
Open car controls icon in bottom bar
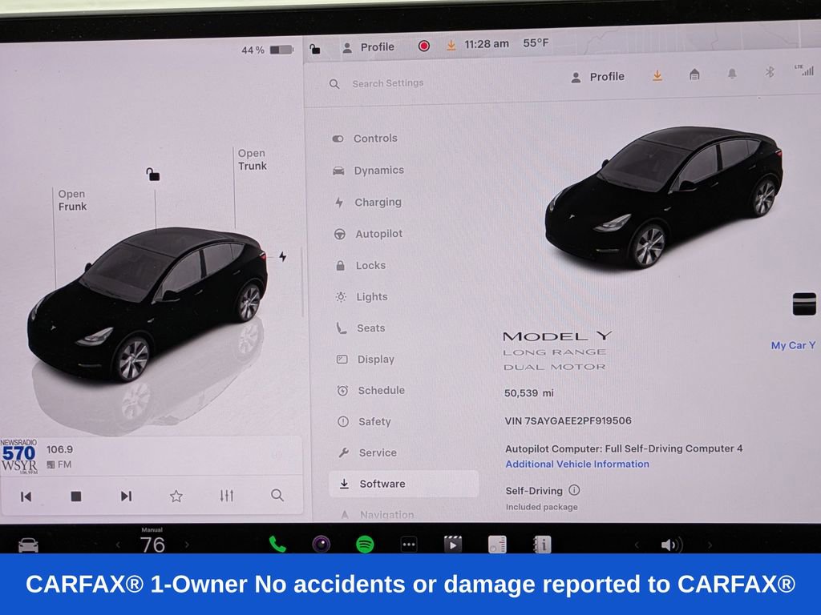point(28,545)
